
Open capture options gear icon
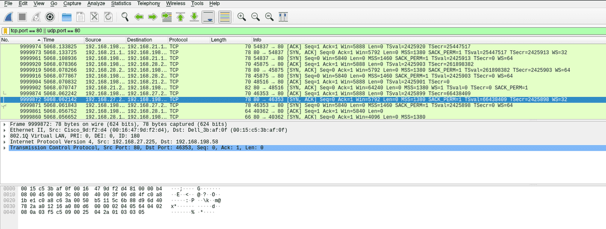pos(50,17)
